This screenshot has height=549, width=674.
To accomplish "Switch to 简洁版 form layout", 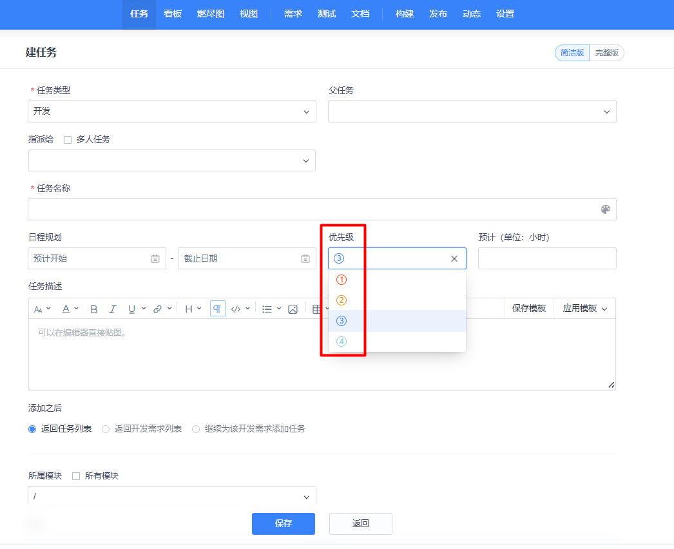I will [x=572, y=53].
